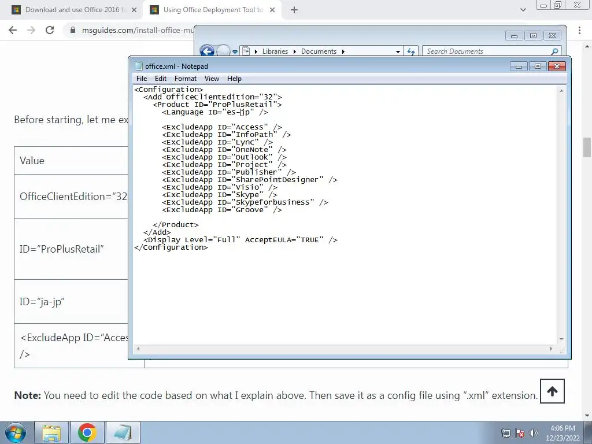Reload the msguides page
Screen dimensions: 592x444
50,30
